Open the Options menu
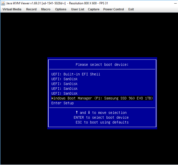 pyautogui.click(x=61, y=9)
